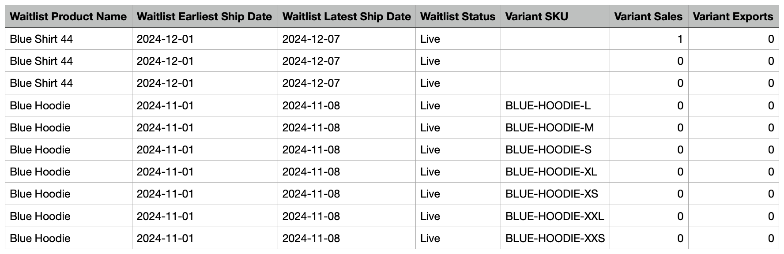Click the Variant Sales cell showing 1
The image size is (784, 254).
(x=680, y=39)
